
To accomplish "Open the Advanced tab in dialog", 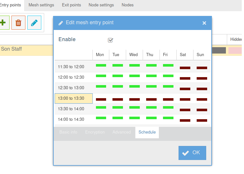I will pyautogui.click(x=121, y=132).
